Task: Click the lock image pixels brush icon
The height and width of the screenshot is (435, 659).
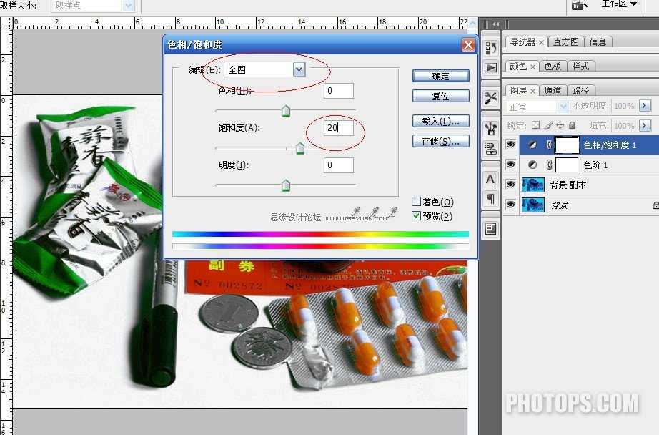Action: pyautogui.click(x=547, y=125)
